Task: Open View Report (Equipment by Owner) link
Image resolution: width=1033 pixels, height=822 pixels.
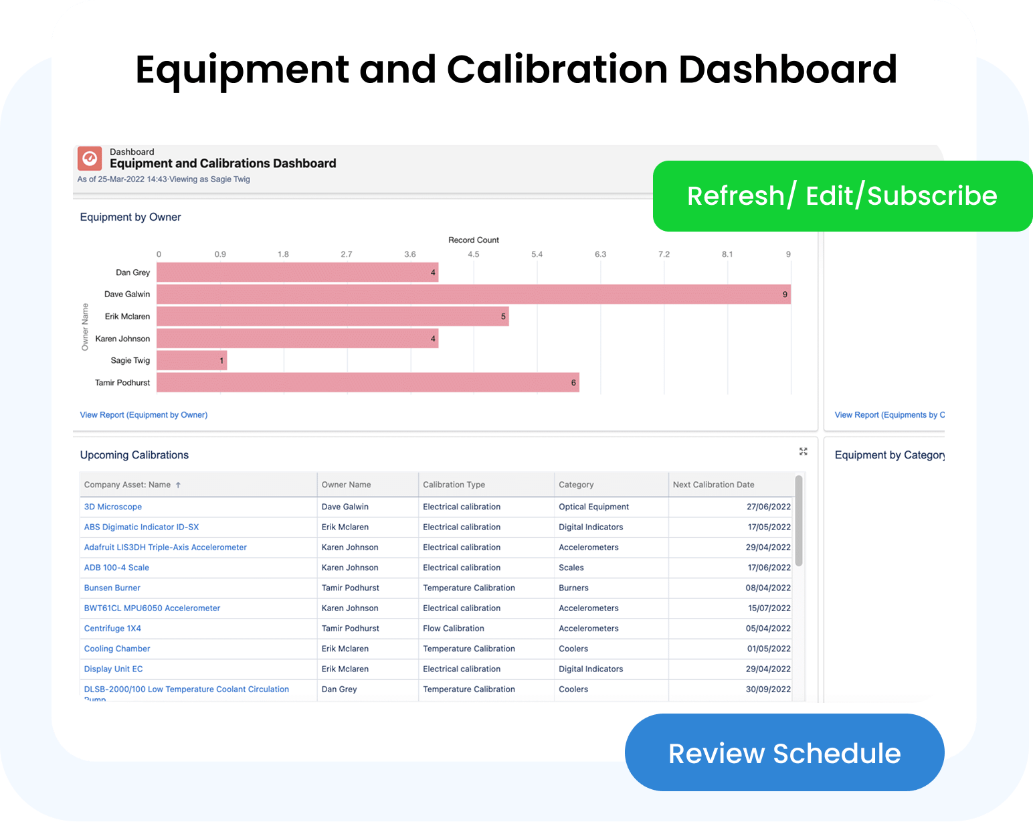Action: tap(144, 415)
